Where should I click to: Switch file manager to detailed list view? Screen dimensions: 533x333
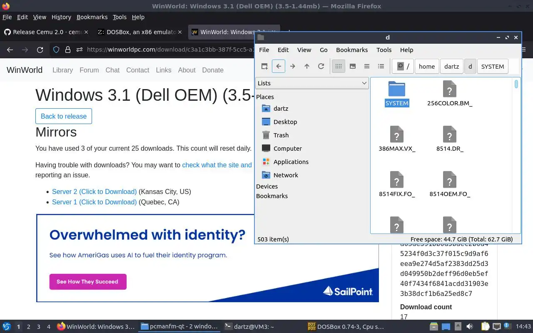coord(381,66)
